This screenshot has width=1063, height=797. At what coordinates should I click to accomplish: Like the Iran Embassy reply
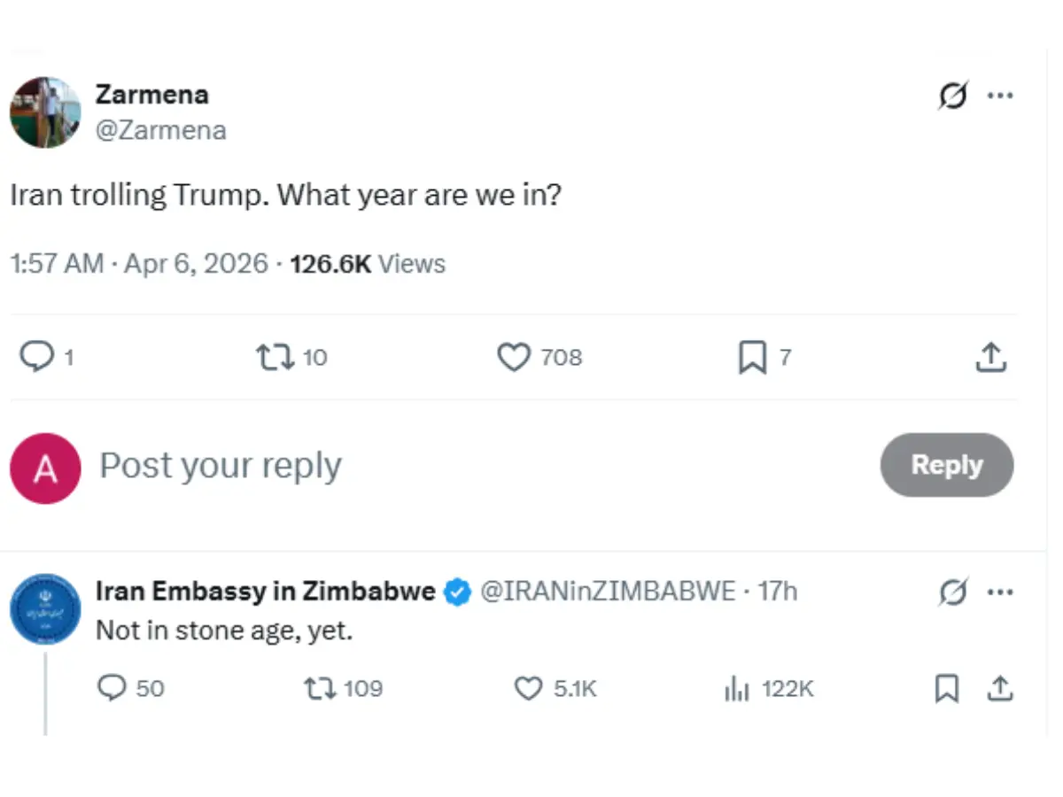click(529, 688)
